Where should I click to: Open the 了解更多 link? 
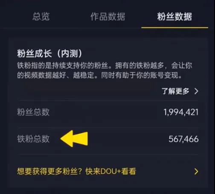[x=175, y=91]
